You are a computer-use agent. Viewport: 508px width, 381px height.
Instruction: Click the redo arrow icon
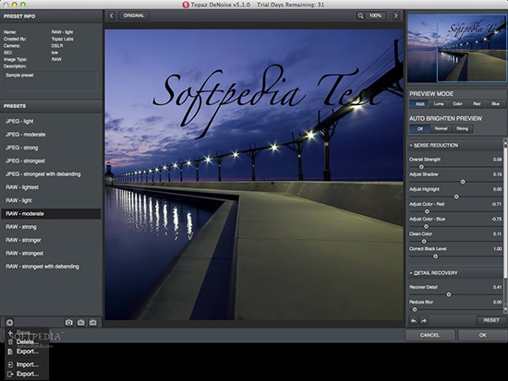[x=423, y=320]
